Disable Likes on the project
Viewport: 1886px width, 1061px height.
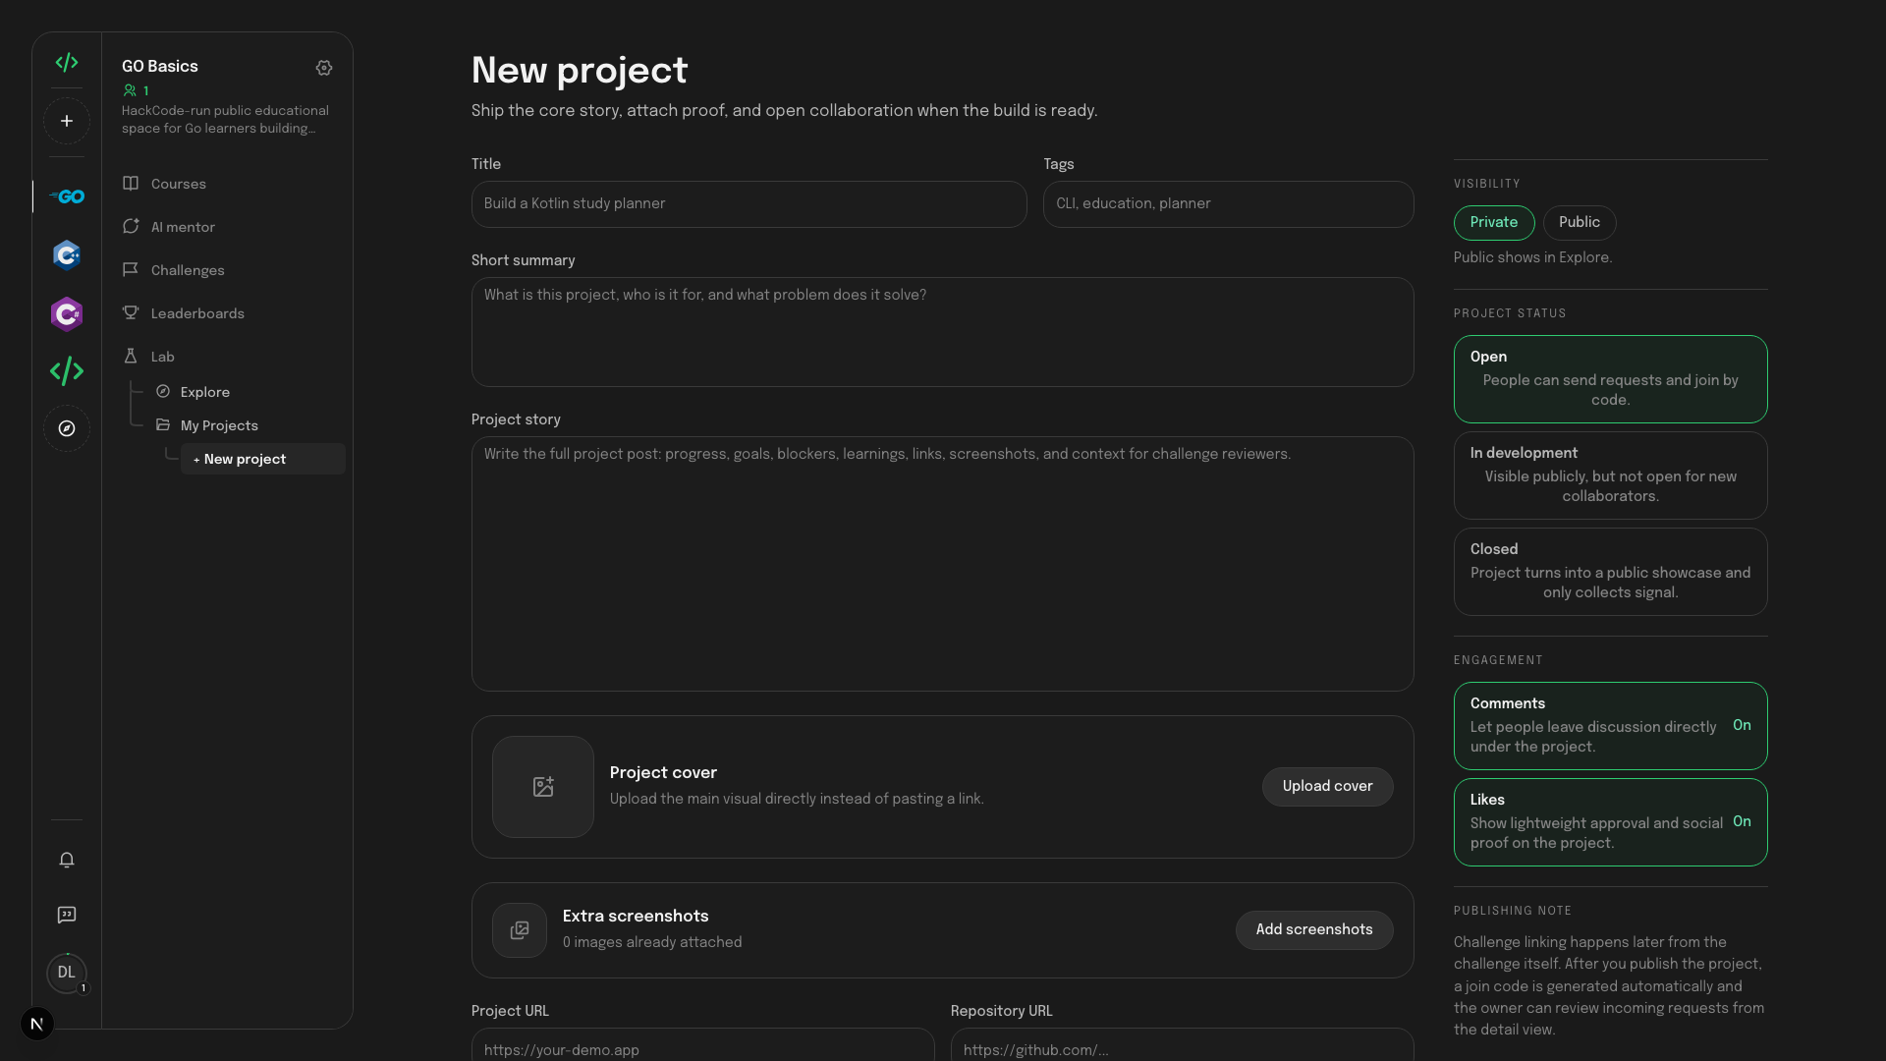coord(1609,822)
